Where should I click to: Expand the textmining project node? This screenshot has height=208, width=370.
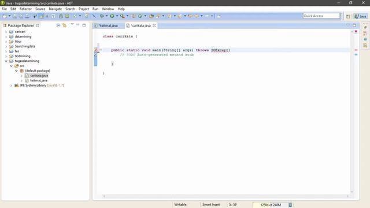[6, 56]
